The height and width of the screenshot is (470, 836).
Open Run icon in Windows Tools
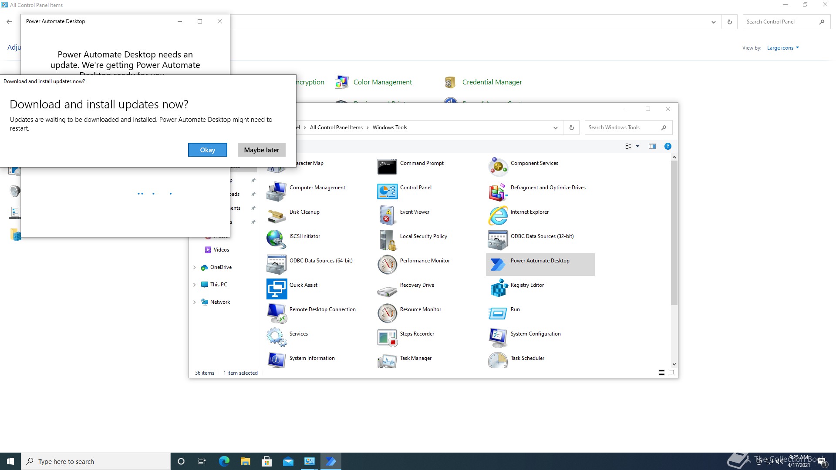[498, 313]
